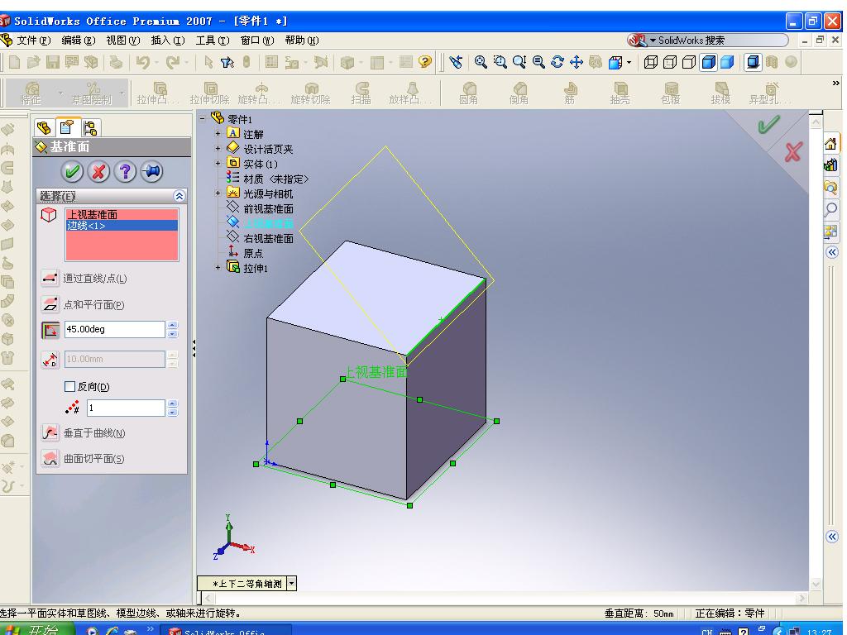Expand the 拉伸1 feature node
The image size is (847, 635).
coord(218,267)
